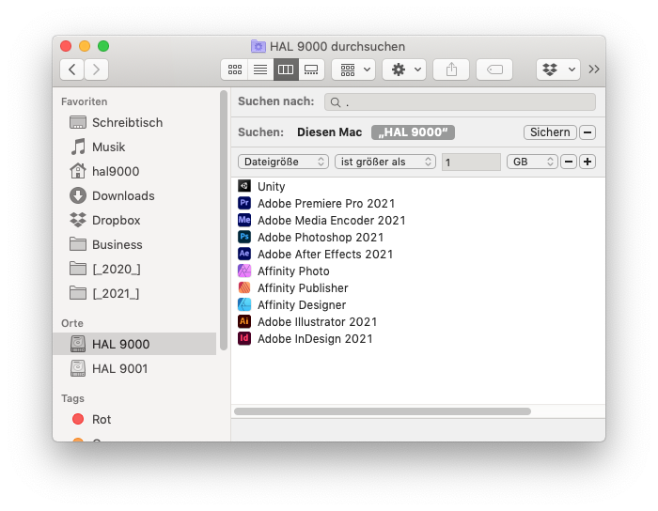Click the Unity app icon
The image size is (658, 511).
[x=244, y=187]
